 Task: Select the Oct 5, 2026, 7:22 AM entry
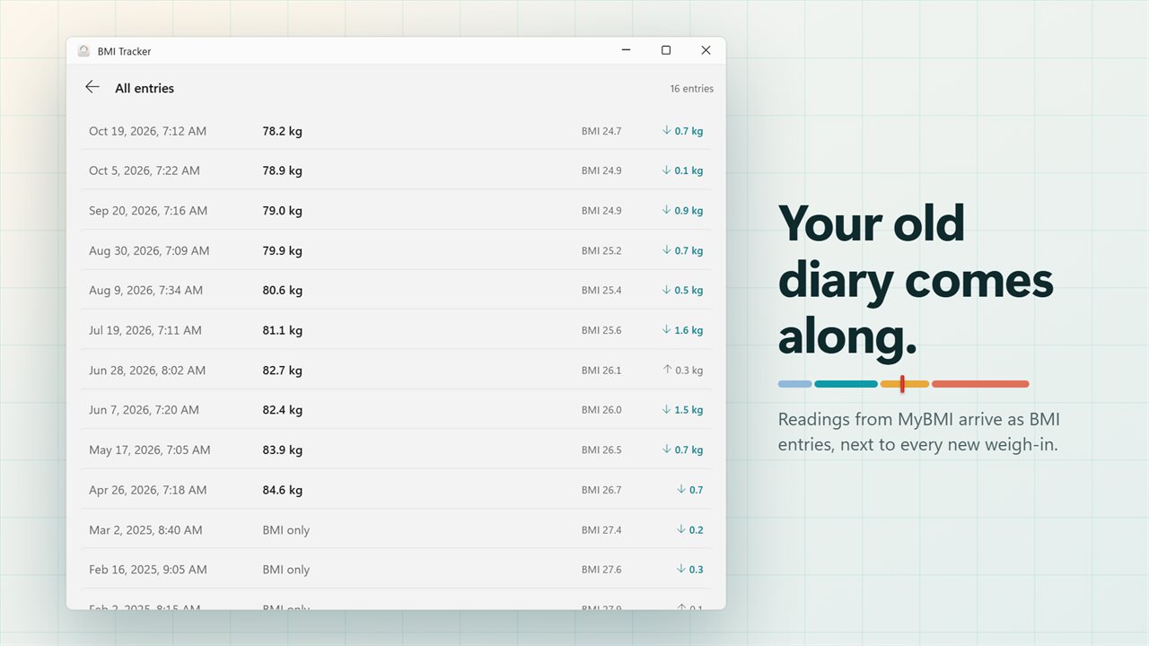tap(396, 170)
